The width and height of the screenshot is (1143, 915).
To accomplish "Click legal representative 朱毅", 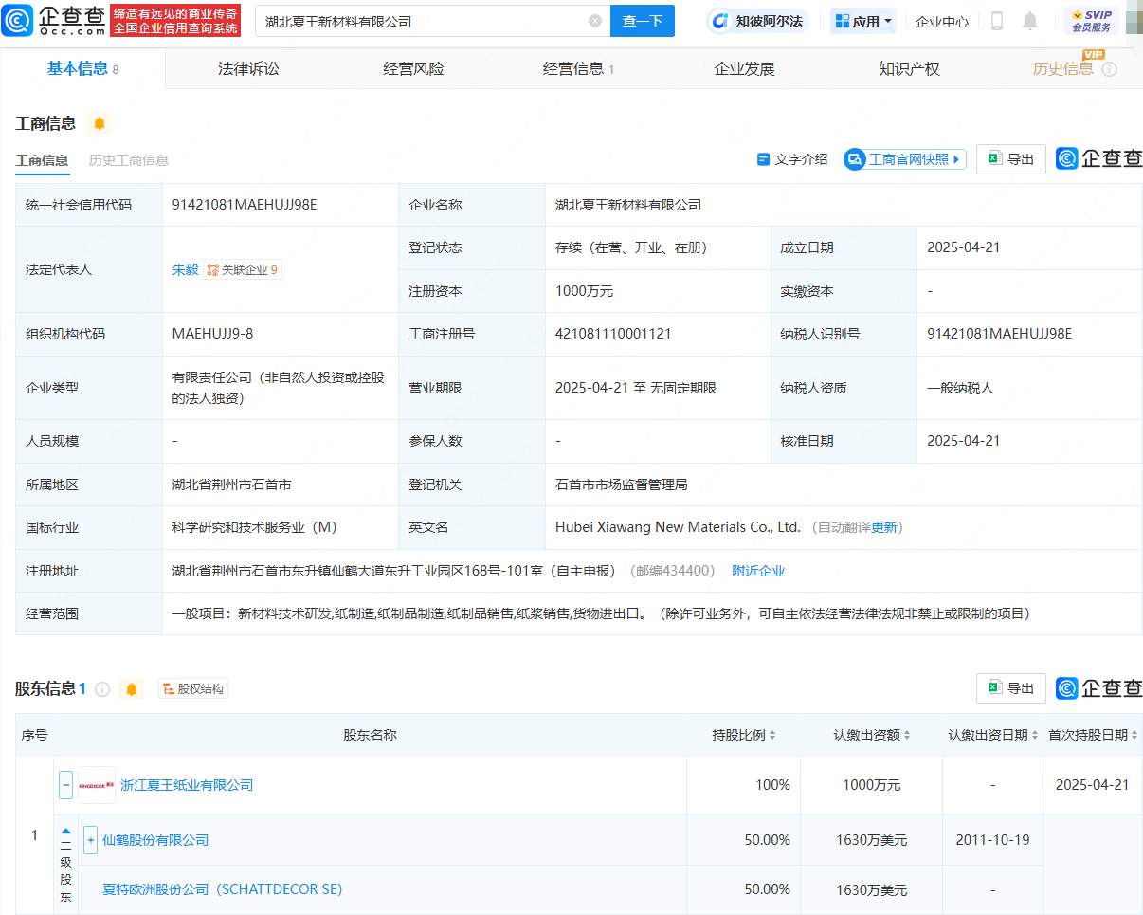I will pyautogui.click(x=185, y=269).
